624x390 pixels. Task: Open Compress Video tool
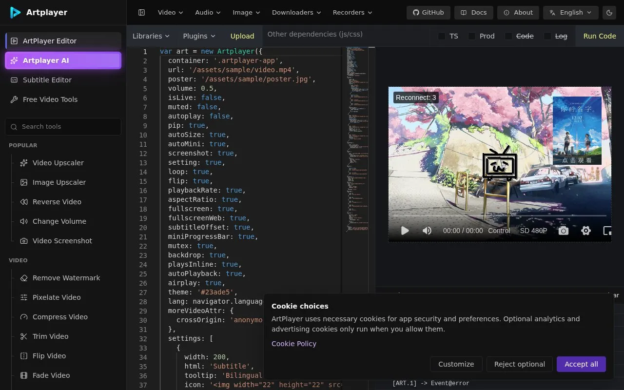click(60, 317)
